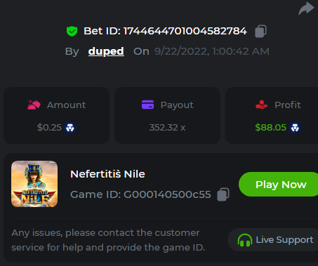This screenshot has width=318, height=266.
Task: Copy the Bet ID to clipboard
Action: pos(260,31)
